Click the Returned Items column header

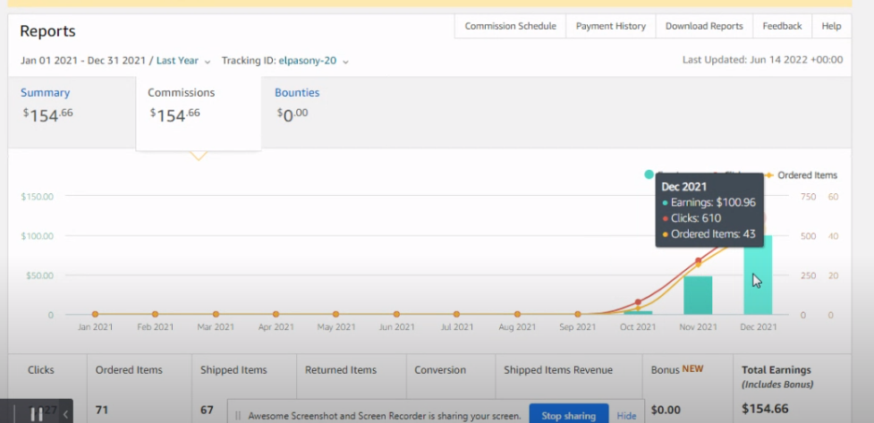coord(341,370)
